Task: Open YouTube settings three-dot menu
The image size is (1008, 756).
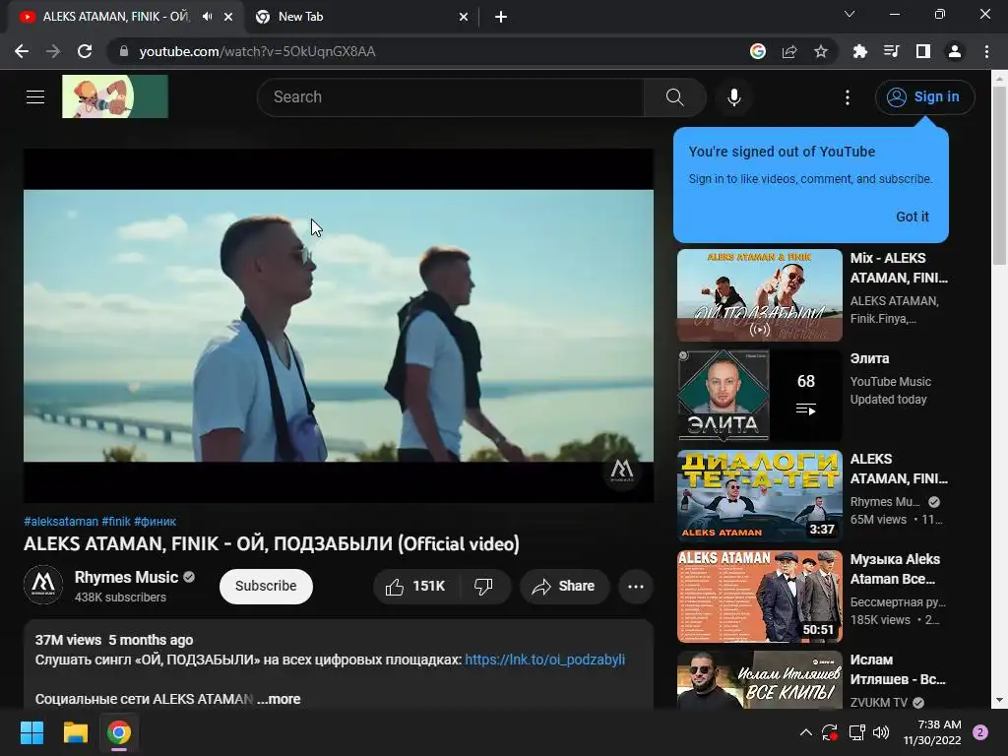Action: pyautogui.click(x=848, y=97)
